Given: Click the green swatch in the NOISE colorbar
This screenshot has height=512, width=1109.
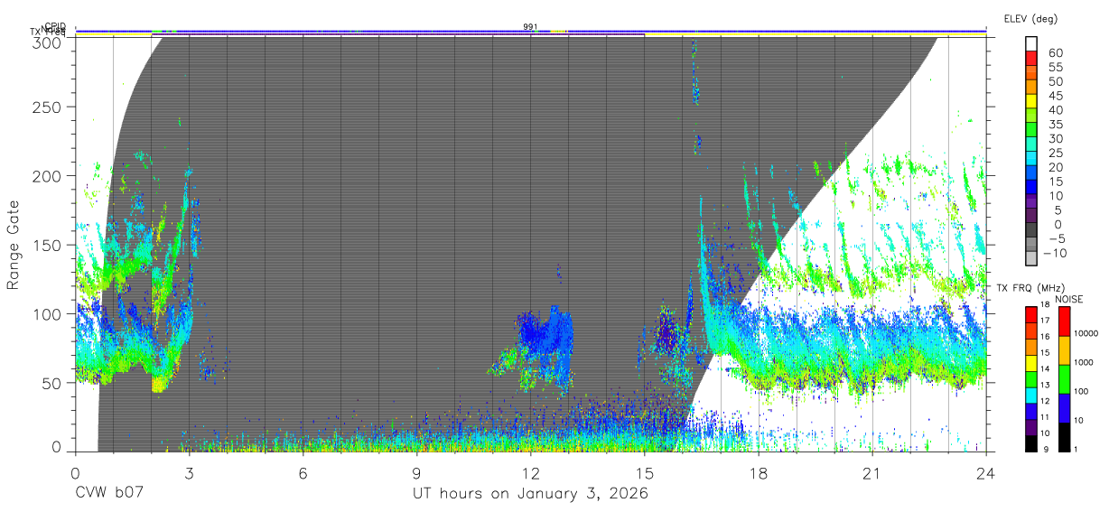Looking at the screenshot, I should [x=1064, y=379].
